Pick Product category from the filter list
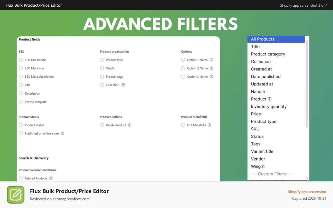 point(276,54)
